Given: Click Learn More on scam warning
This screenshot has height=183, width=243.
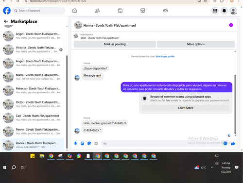Looking at the screenshot, I should (x=186, y=108).
